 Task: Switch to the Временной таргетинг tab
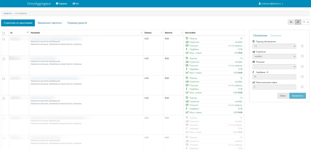point(50,23)
